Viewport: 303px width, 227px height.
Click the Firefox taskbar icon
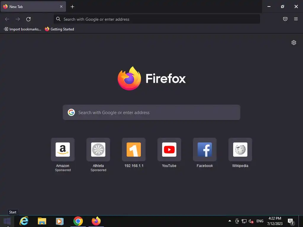(x=96, y=221)
